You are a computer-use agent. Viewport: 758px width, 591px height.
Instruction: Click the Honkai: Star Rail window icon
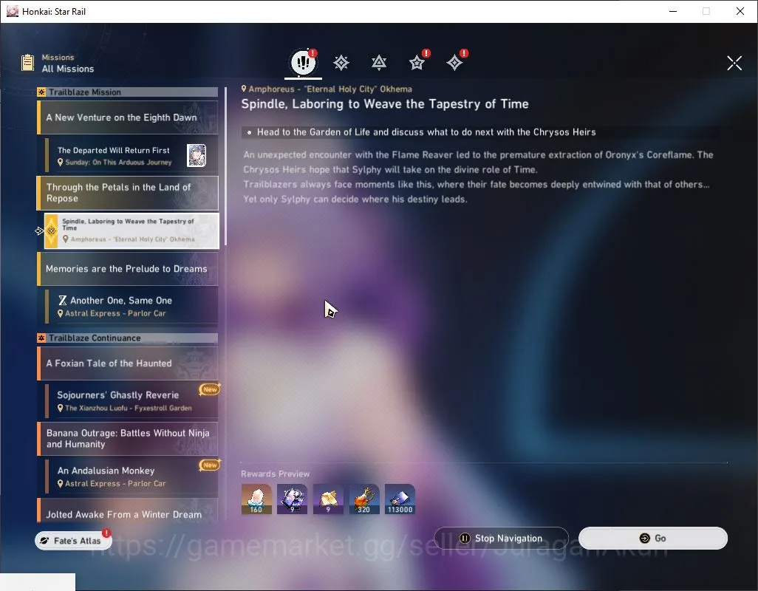pos(12,11)
